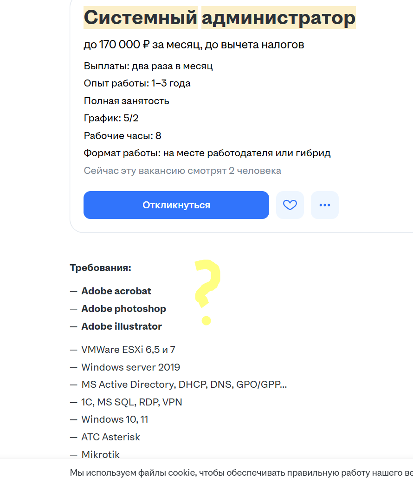The image size is (413, 478).
Task: Click the Adobe illustrator requirement
Action: click(122, 326)
